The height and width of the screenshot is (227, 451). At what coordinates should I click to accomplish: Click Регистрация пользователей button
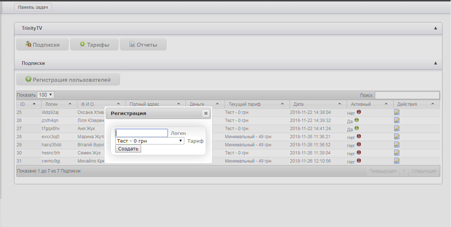[68, 80]
